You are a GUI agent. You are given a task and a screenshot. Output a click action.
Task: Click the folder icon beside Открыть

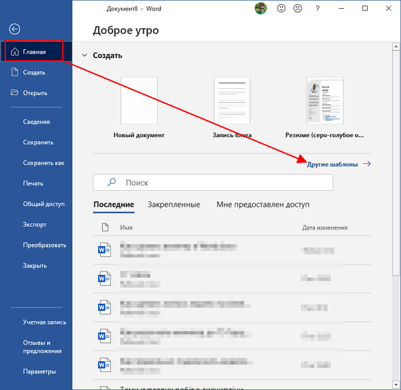click(x=15, y=92)
